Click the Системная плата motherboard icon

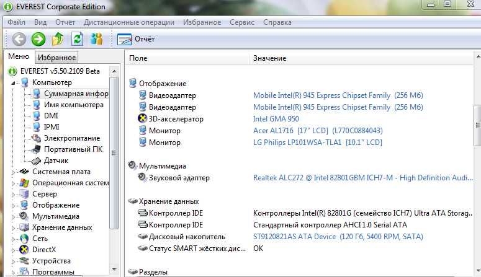pos(24,172)
